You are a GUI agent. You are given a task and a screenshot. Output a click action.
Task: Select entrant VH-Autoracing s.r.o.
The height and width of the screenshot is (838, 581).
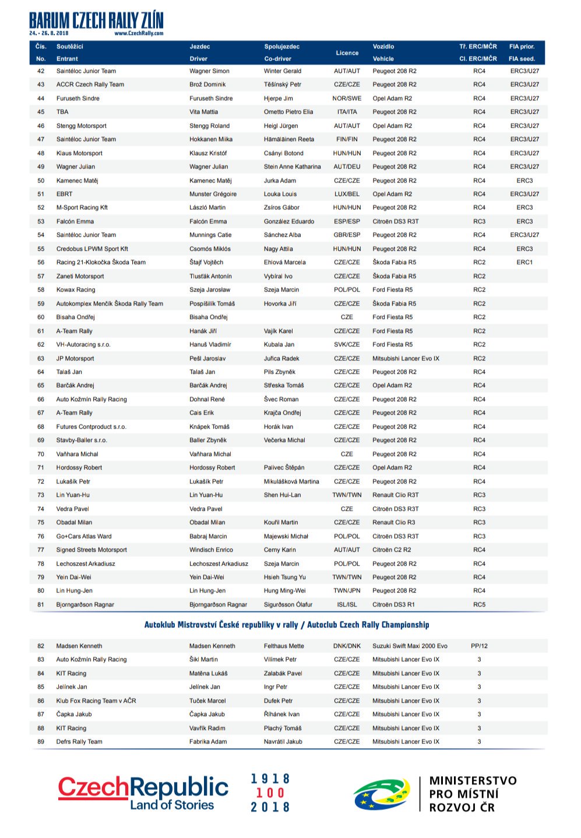tap(83, 345)
